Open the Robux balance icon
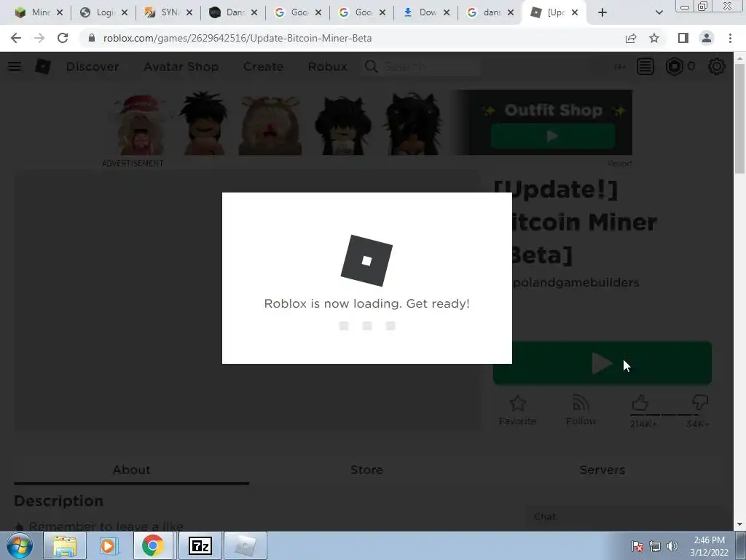746x560 pixels. click(x=674, y=66)
